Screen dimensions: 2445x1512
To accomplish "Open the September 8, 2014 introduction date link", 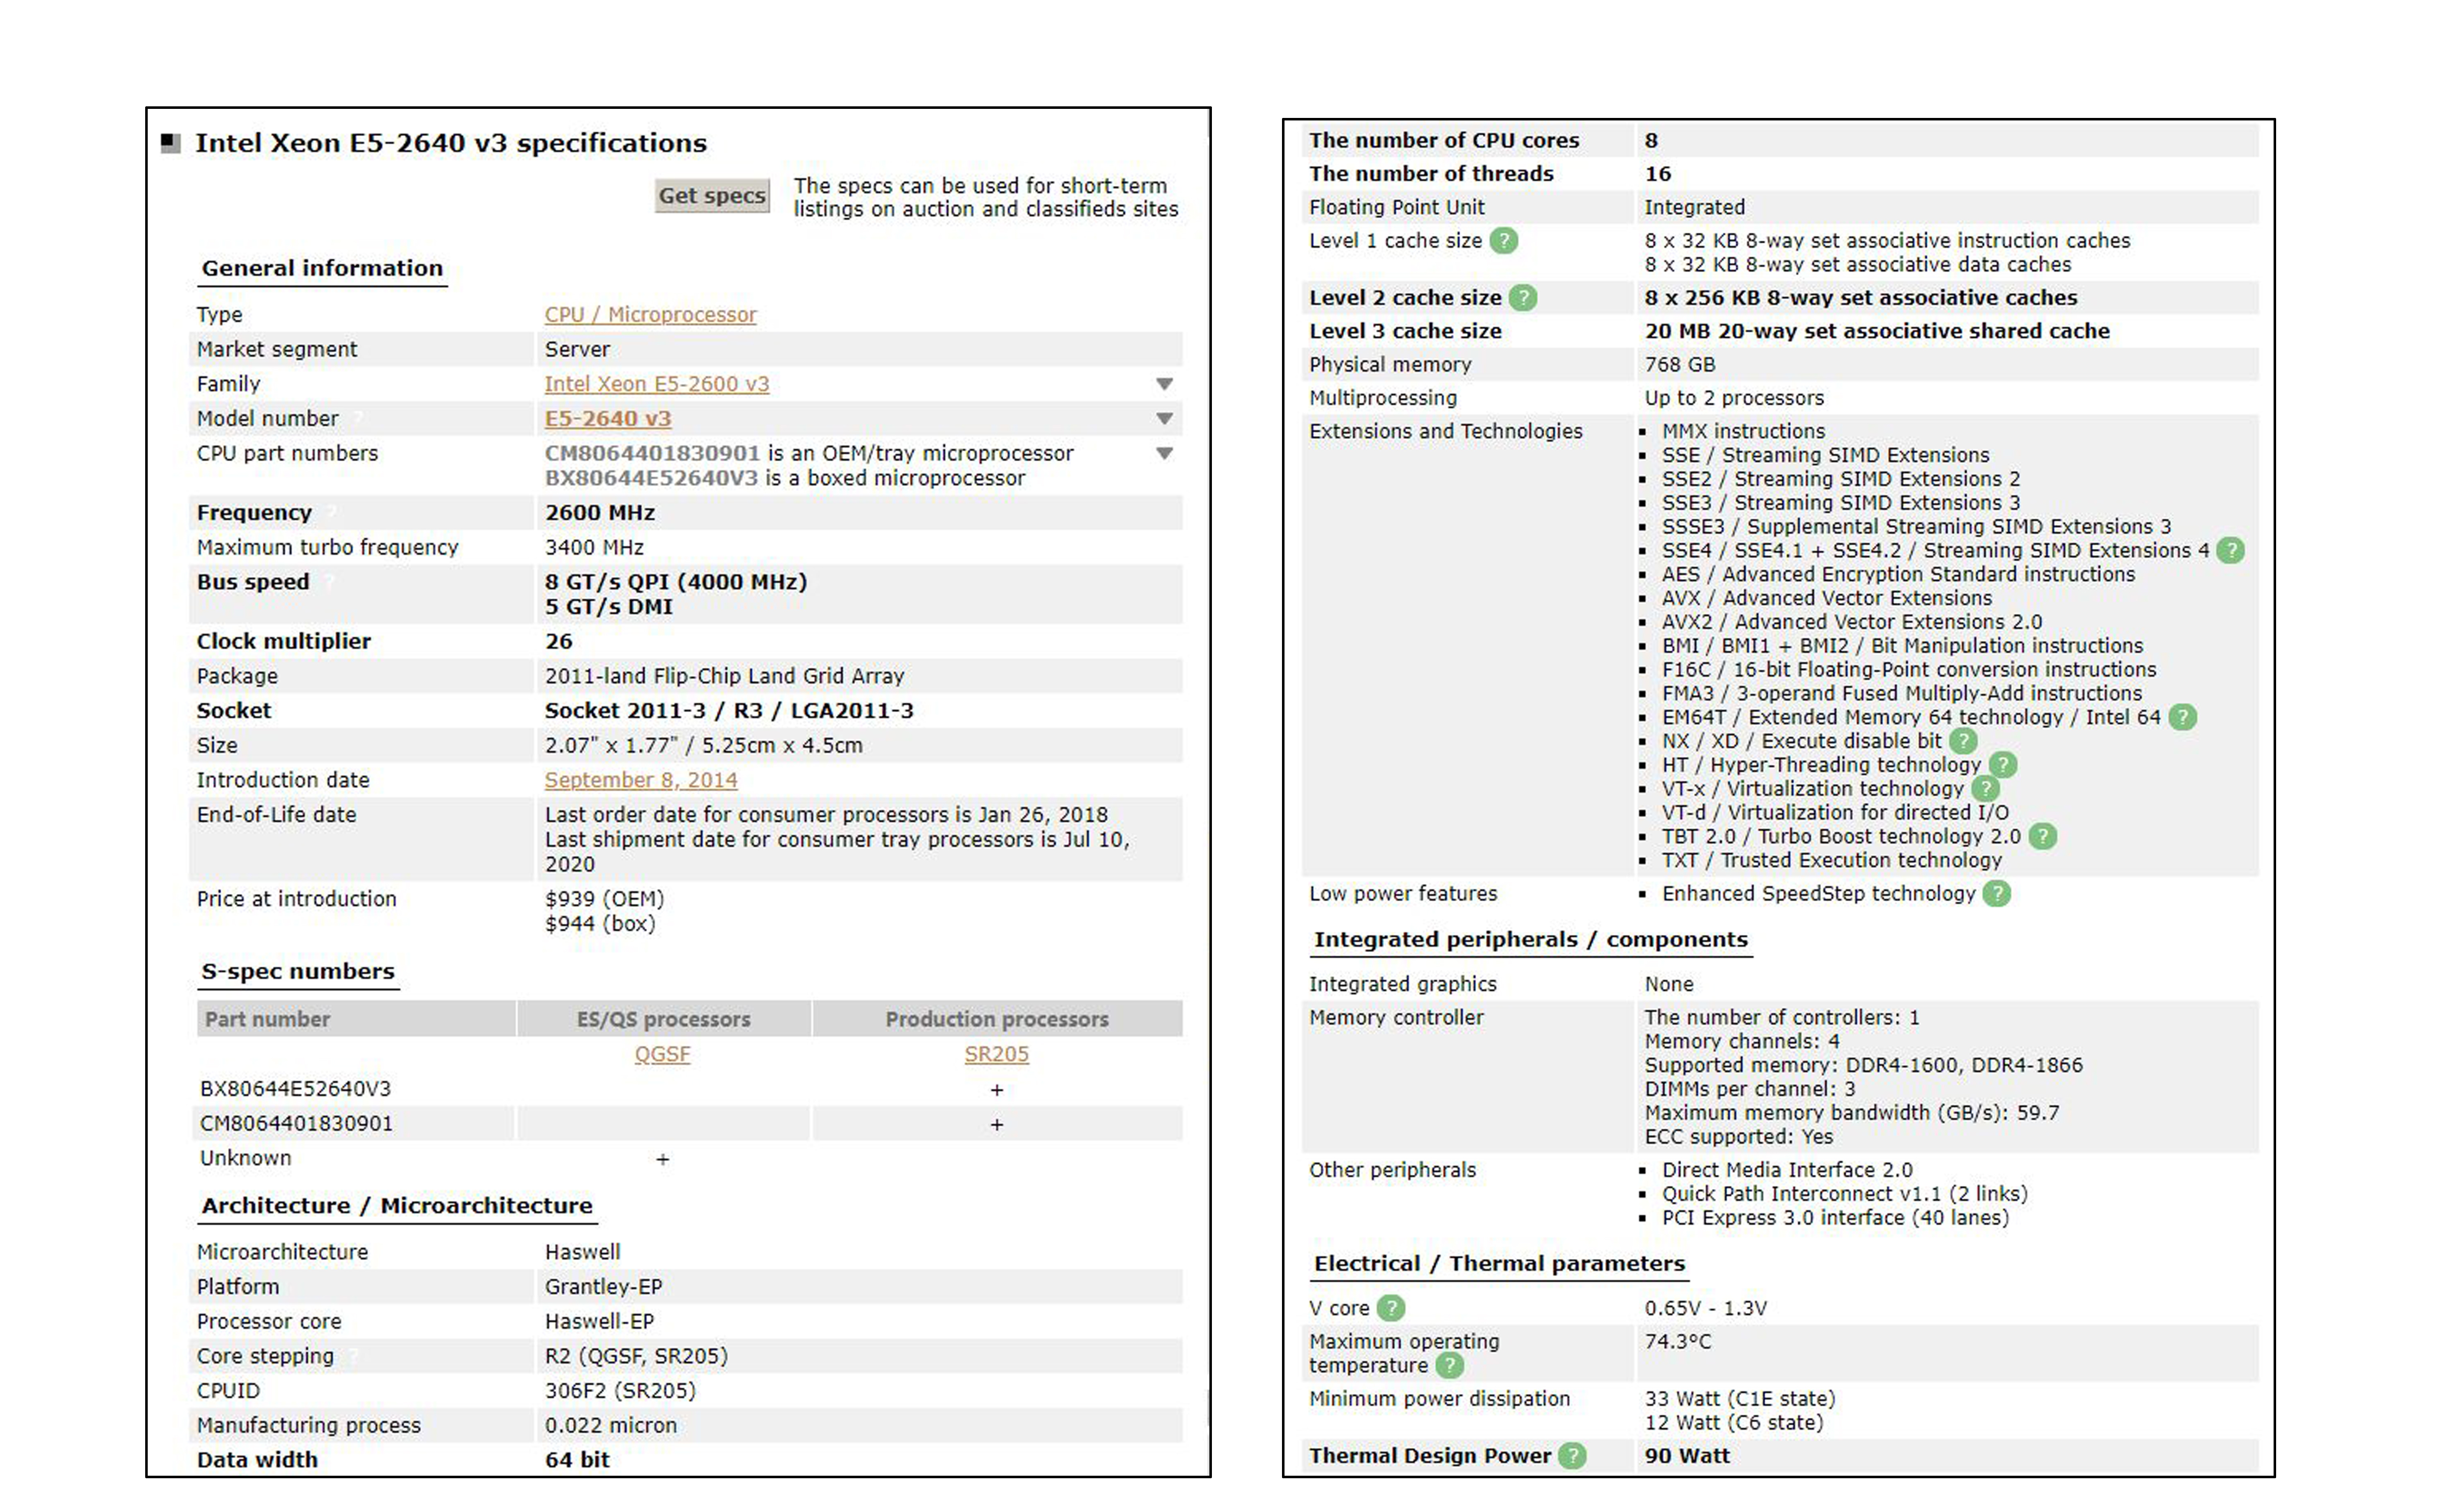I will coord(641,780).
